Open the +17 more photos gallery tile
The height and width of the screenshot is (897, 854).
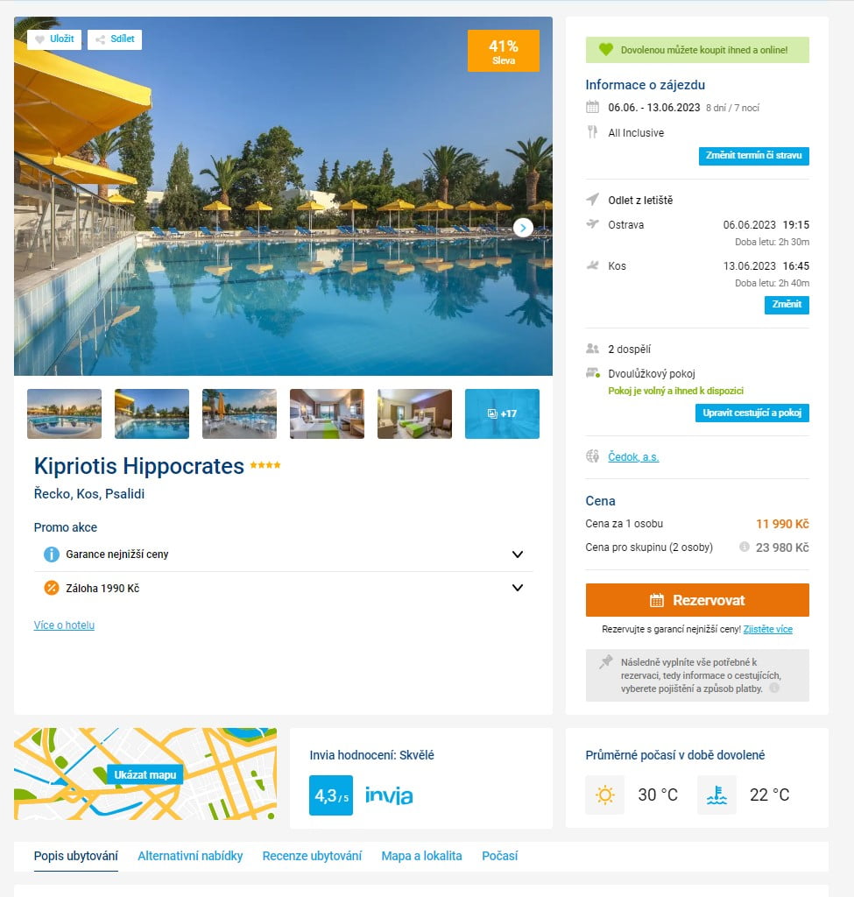click(502, 413)
